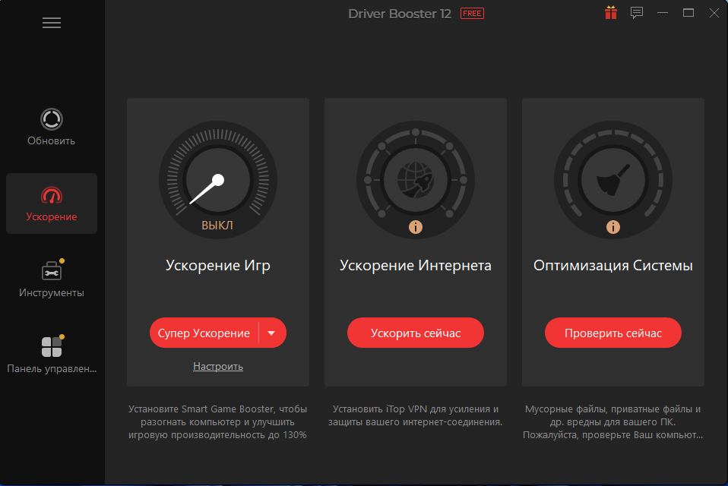The image size is (728, 486).
Task: Click the rocket globe internet boost dial
Action: pyautogui.click(x=416, y=180)
